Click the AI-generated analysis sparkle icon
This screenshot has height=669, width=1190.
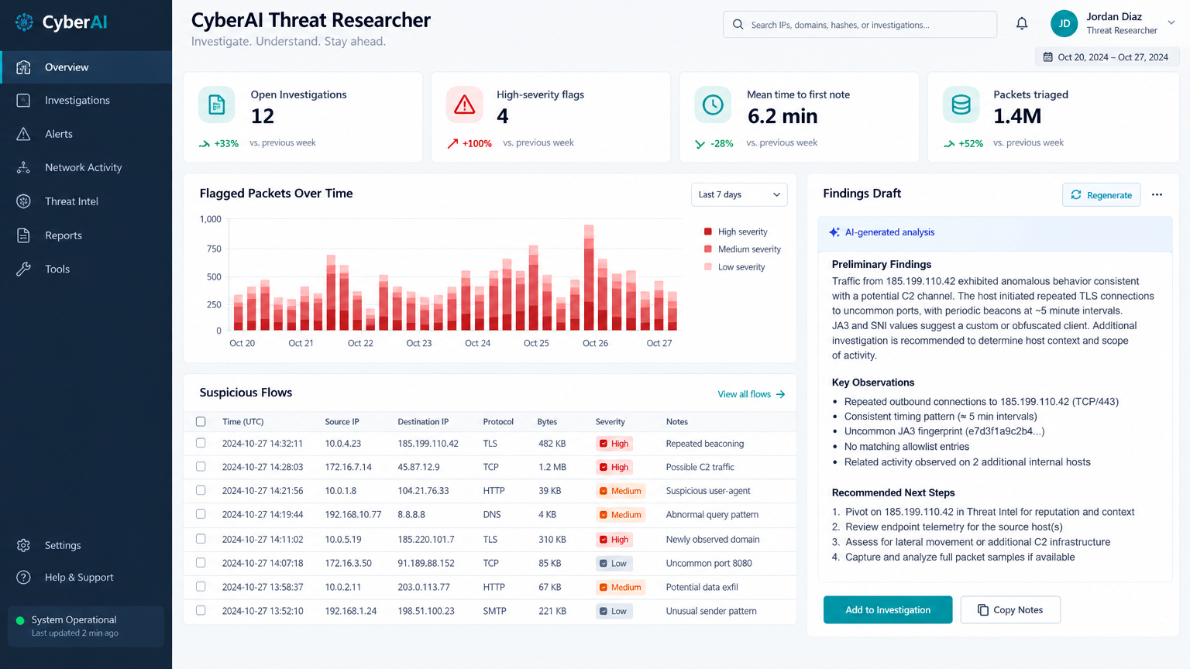coord(834,232)
